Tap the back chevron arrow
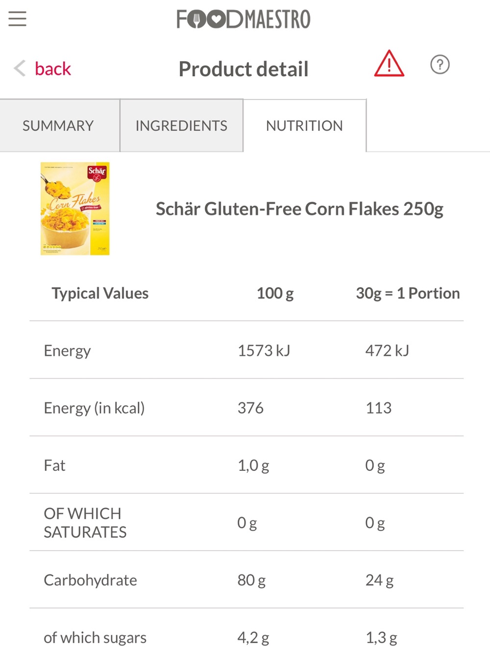Image resolution: width=490 pixels, height=654 pixels. click(x=20, y=69)
